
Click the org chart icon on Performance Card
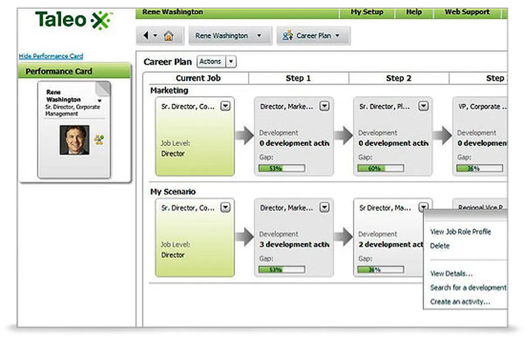click(x=99, y=140)
